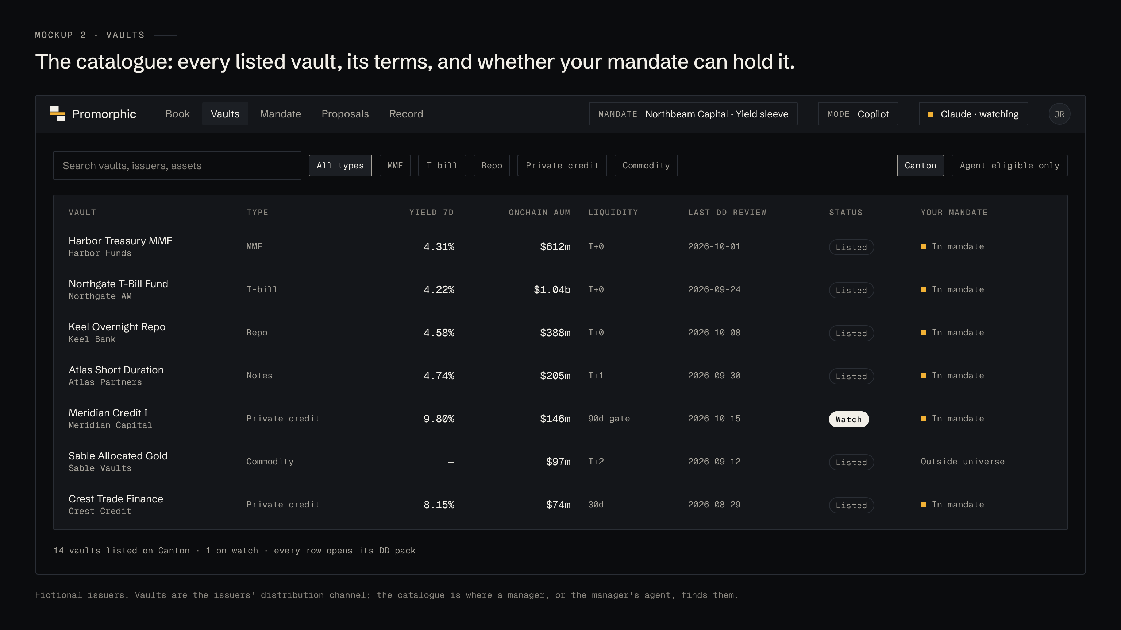Open the Crest Trade Finance vault
The image size is (1121, 630).
pyautogui.click(x=560, y=505)
